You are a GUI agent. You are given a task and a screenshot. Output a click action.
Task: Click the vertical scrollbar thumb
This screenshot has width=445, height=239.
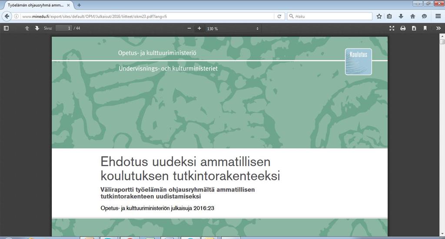(442, 41)
